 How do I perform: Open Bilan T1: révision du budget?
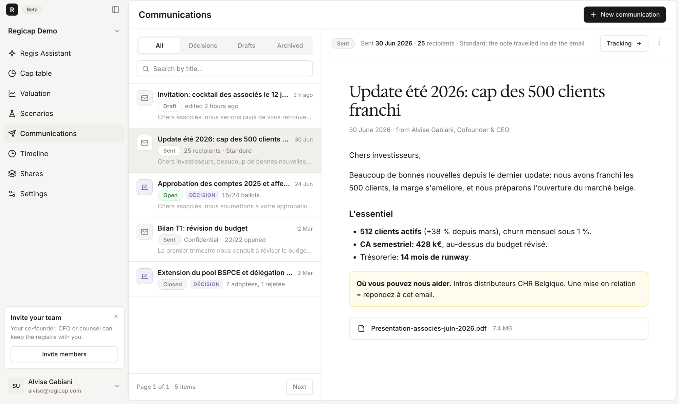225,239
